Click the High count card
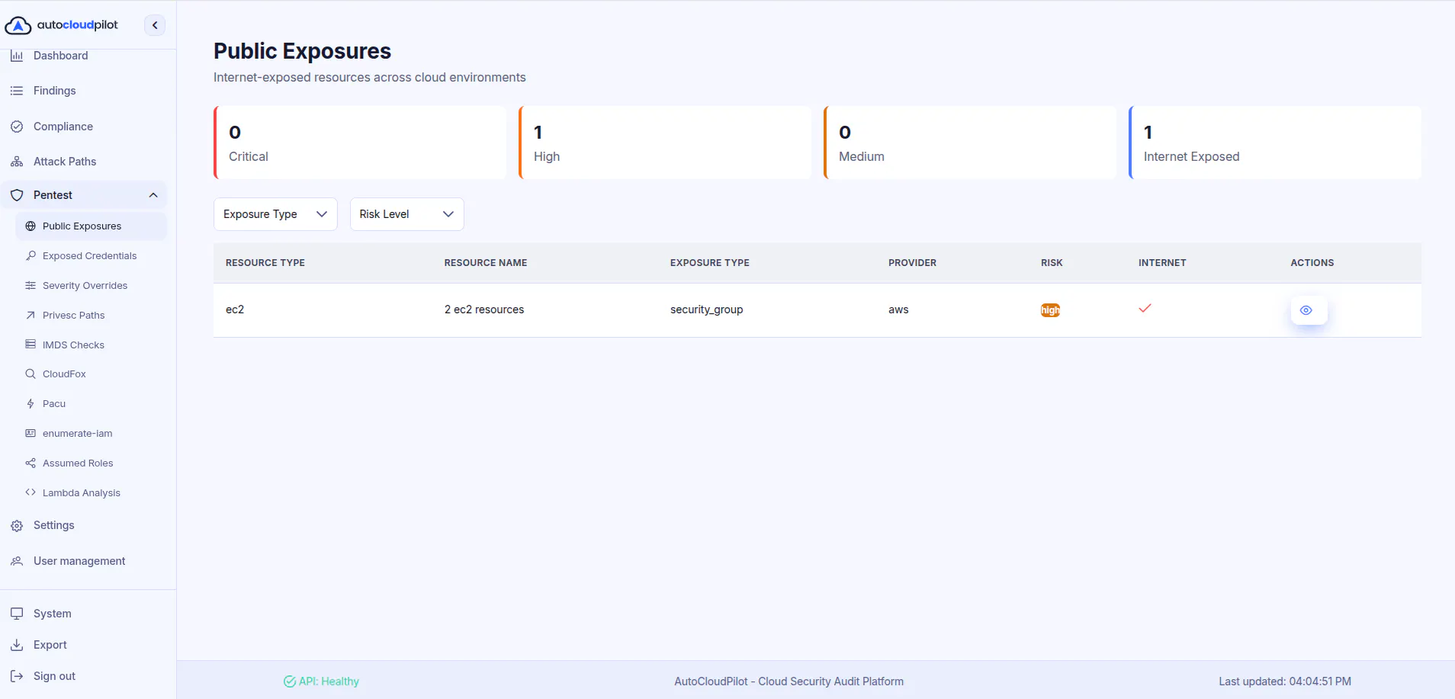The height and width of the screenshot is (699, 1455). 665,143
